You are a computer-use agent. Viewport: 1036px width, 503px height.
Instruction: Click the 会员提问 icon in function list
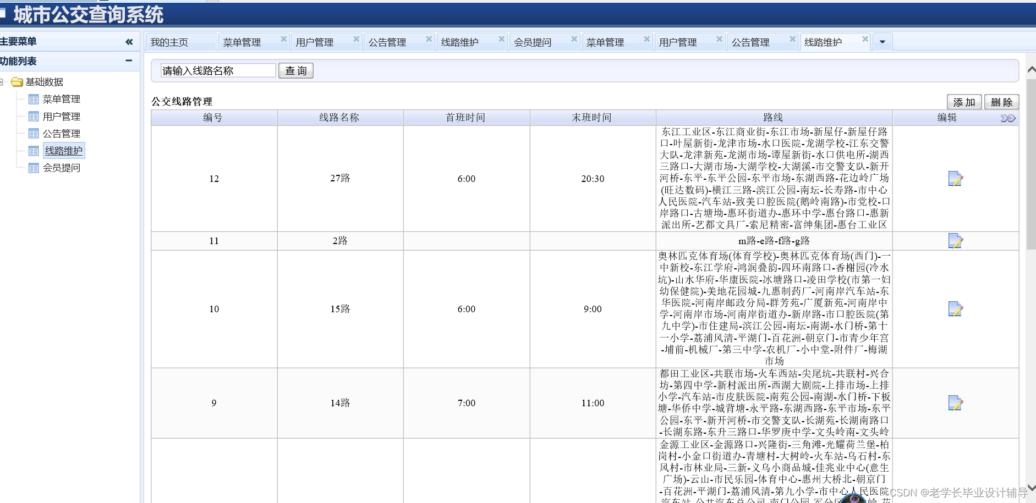(x=34, y=168)
